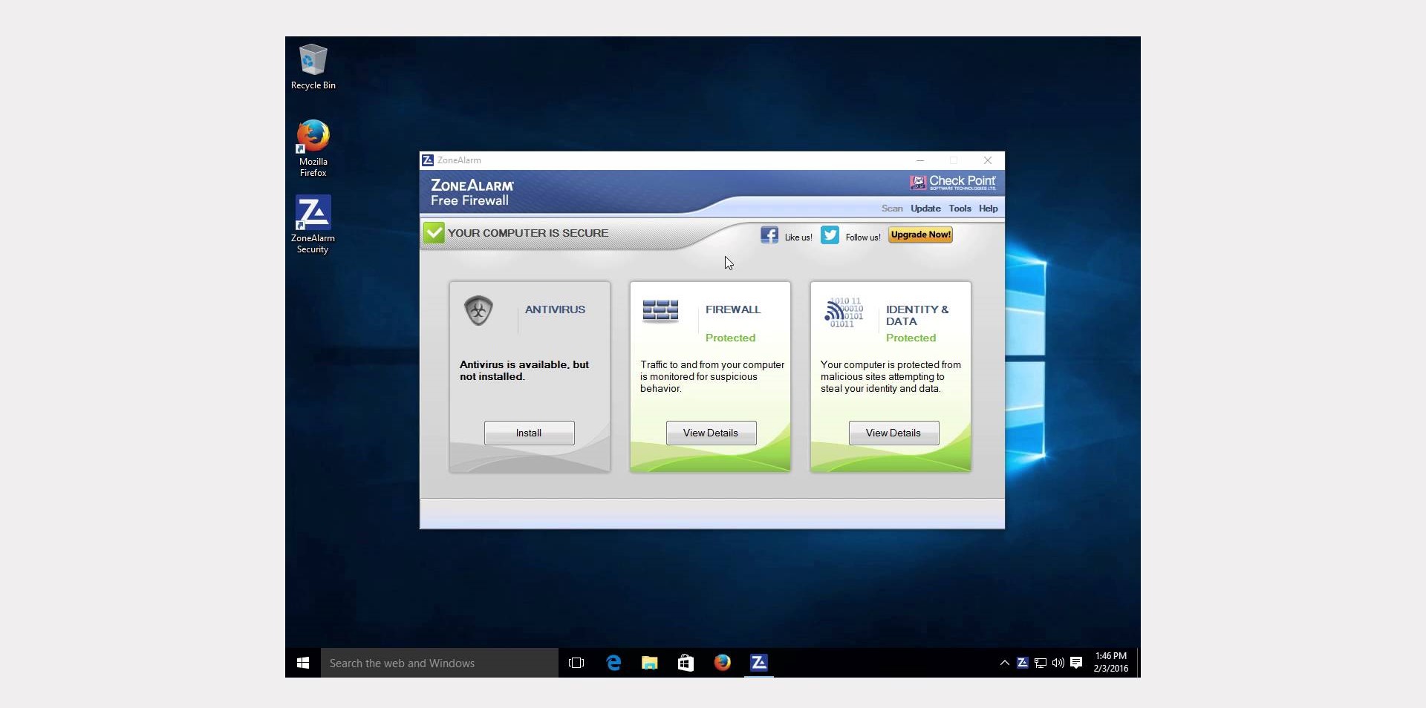Close the ZoneAlarm window
1426x708 pixels.
click(x=988, y=160)
